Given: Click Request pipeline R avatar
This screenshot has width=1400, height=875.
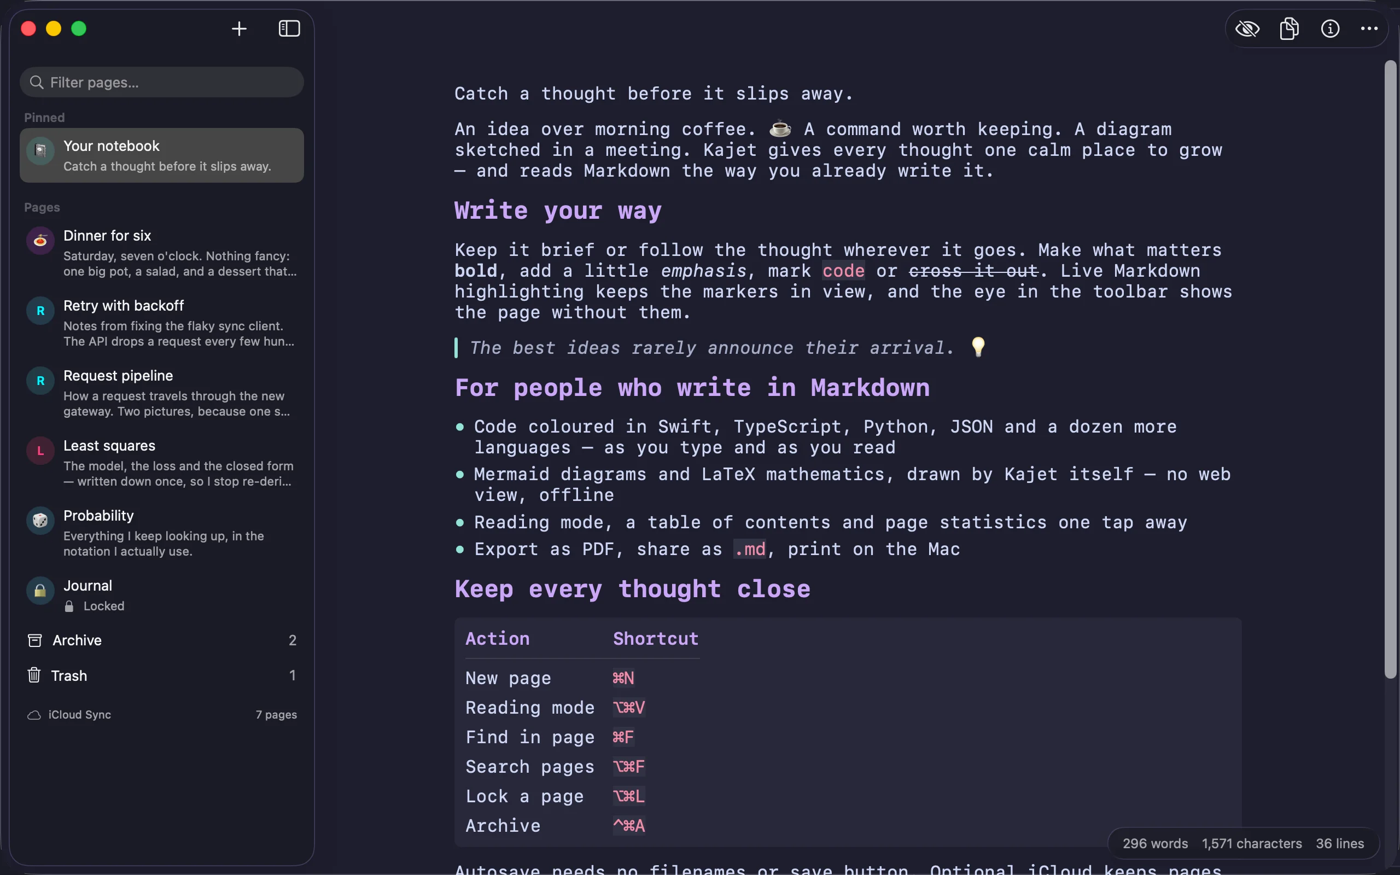Looking at the screenshot, I should [40, 381].
